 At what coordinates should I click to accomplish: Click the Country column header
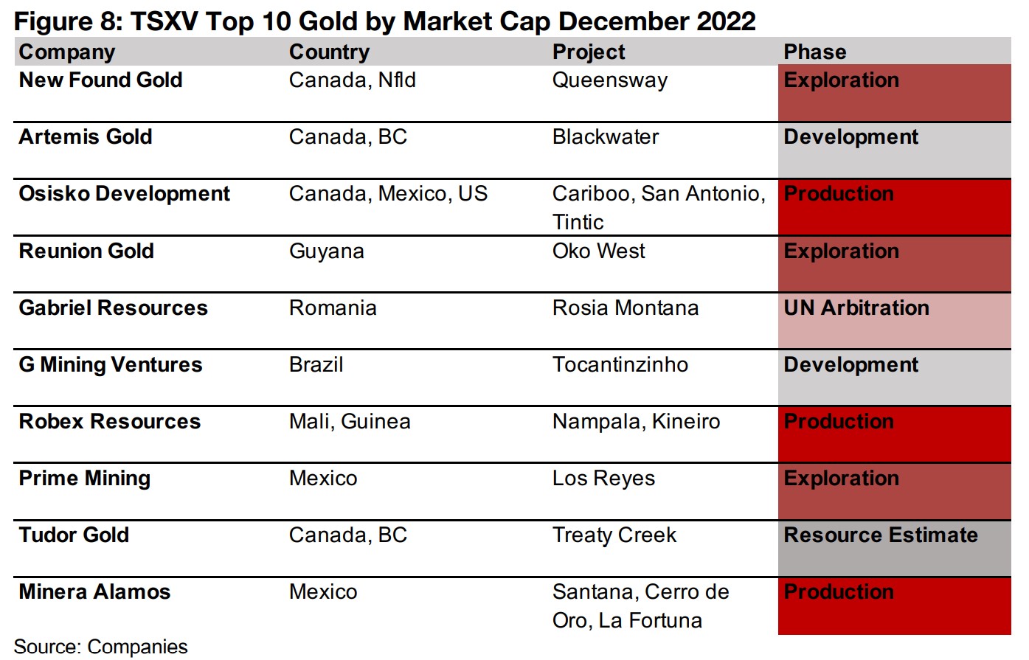pos(329,52)
